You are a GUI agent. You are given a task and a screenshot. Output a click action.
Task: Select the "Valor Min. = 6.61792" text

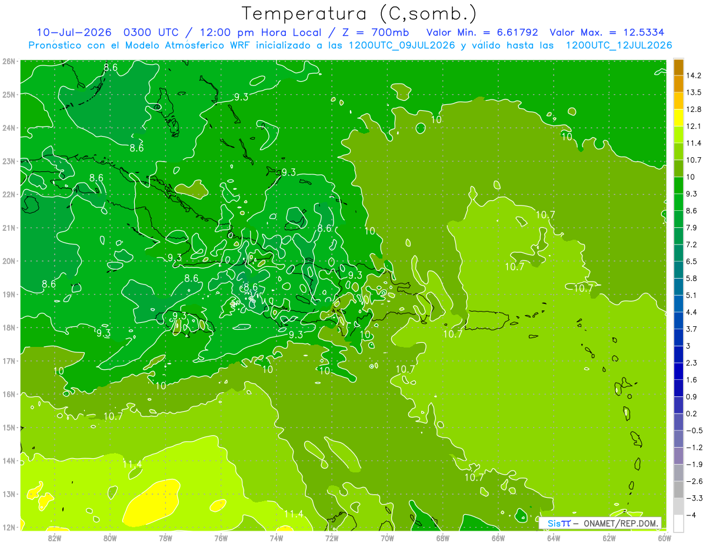482,32
